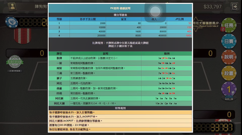
Task: Click the 同花大順 hand ranking row
Action: click(120, 104)
